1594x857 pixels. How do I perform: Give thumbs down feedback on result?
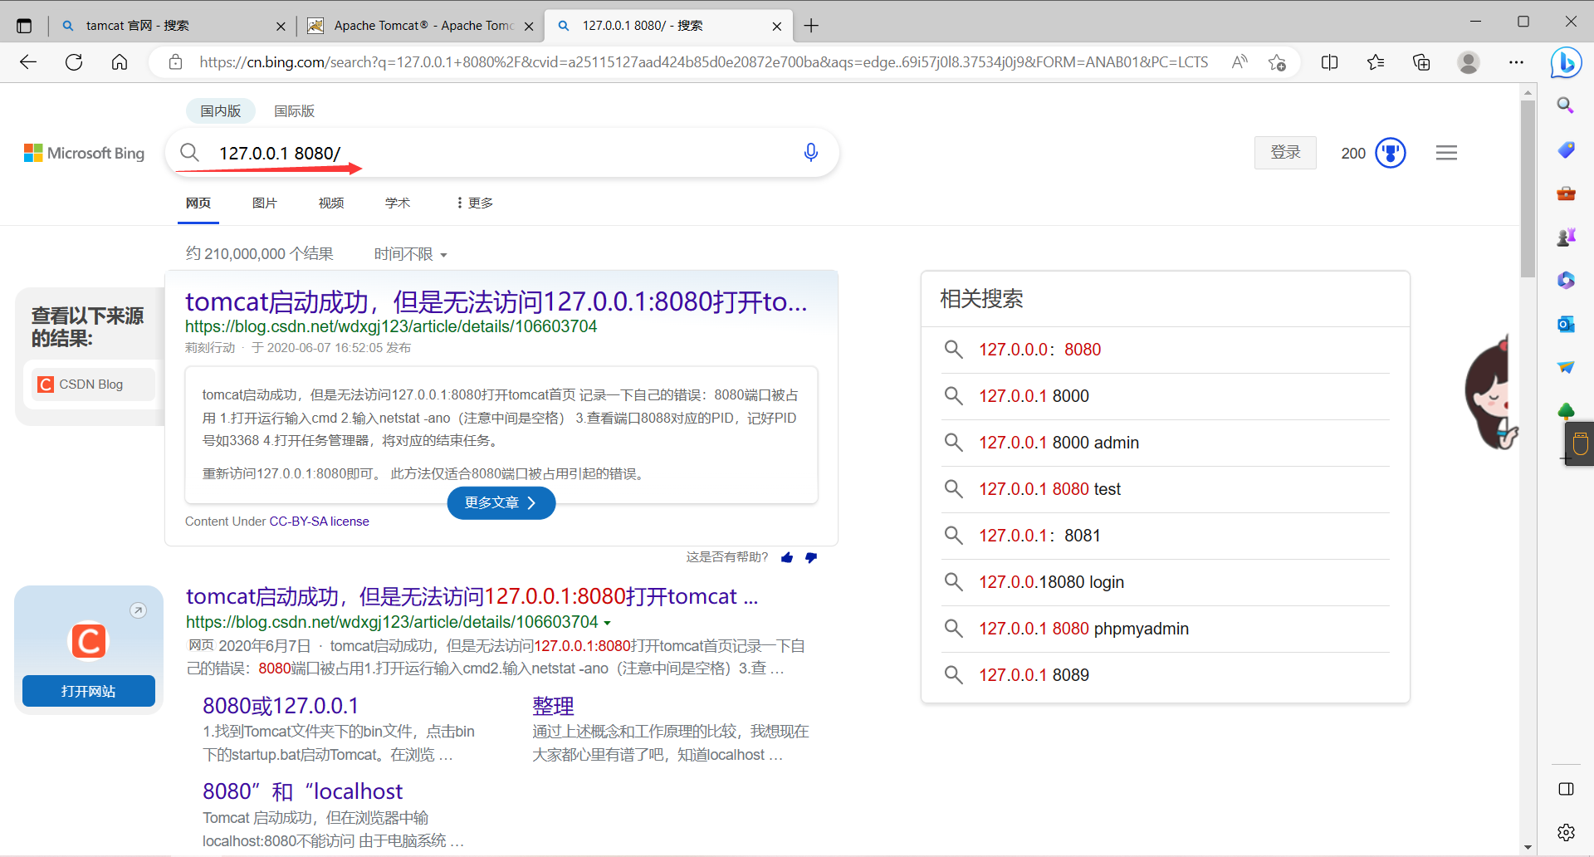[811, 557]
